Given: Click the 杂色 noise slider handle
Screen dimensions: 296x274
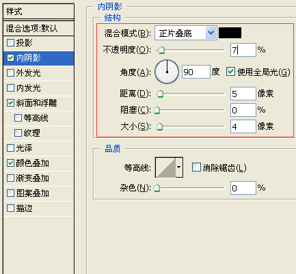Looking at the screenshot, I should tap(157, 188).
